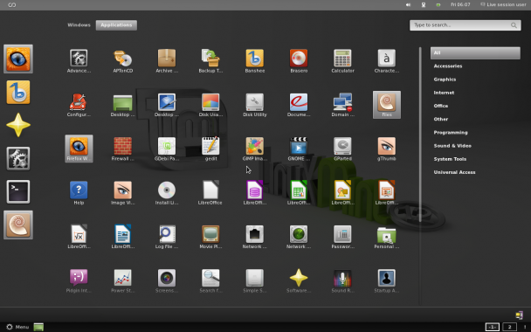531x332 pixels.
Task: Launch Firefox Web Browser in the grid
Action: click(x=79, y=149)
